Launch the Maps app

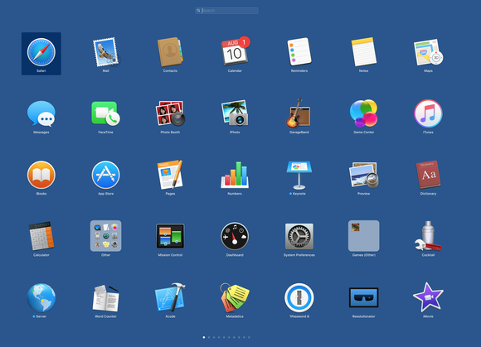428,52
